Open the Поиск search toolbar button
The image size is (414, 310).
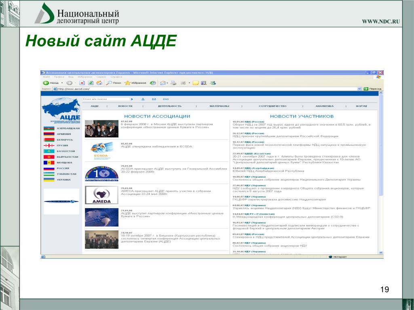point(114,83)
